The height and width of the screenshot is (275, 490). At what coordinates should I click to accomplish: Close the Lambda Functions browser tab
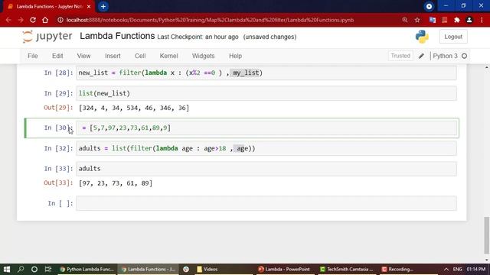(x=89, y=7)
